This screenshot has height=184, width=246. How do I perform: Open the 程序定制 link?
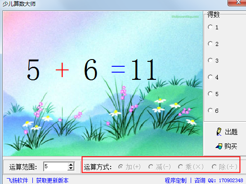[x=175, y=180]
